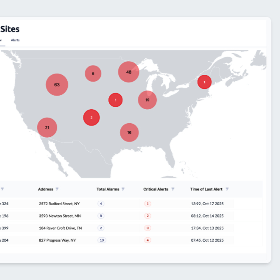The width and height of the screenshot is (280, 280).
Task: Switch to the Alerts tab
Action: (15, 40)
